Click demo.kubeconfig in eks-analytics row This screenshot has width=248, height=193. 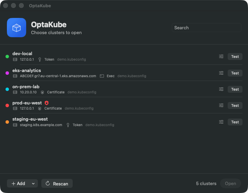coord(132,76)
